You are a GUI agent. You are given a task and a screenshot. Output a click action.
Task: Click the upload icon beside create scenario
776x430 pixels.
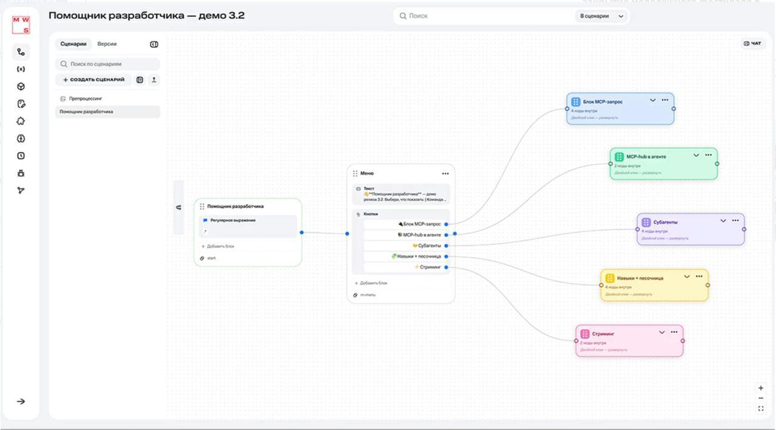point(154,80)
